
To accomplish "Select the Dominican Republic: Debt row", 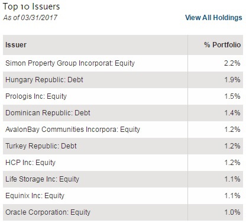I will pos(123,113).
